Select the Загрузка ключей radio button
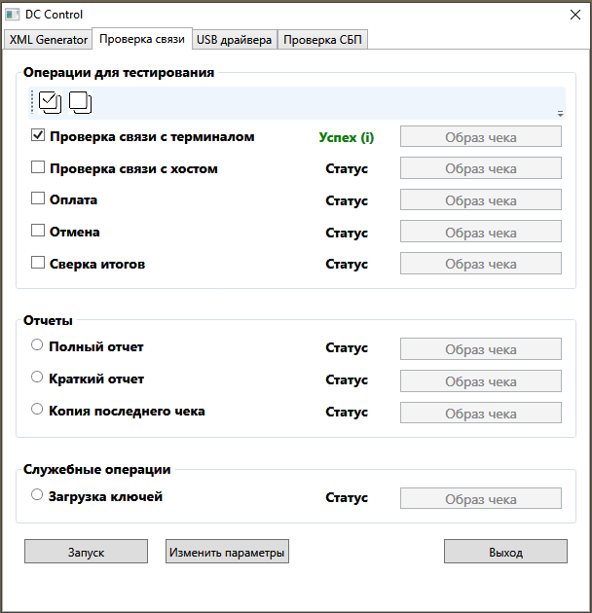Image resolution: width=592 pixels, height=613 pixels. pyautogui.click(x=37, y=495)
